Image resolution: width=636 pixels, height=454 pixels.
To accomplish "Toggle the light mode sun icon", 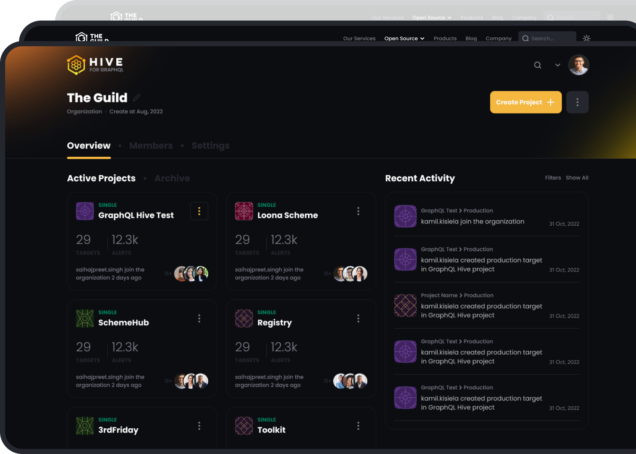I will (x=587, y=38).
